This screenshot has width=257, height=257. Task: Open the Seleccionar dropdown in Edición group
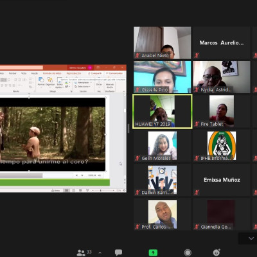[x=82, y=87]
